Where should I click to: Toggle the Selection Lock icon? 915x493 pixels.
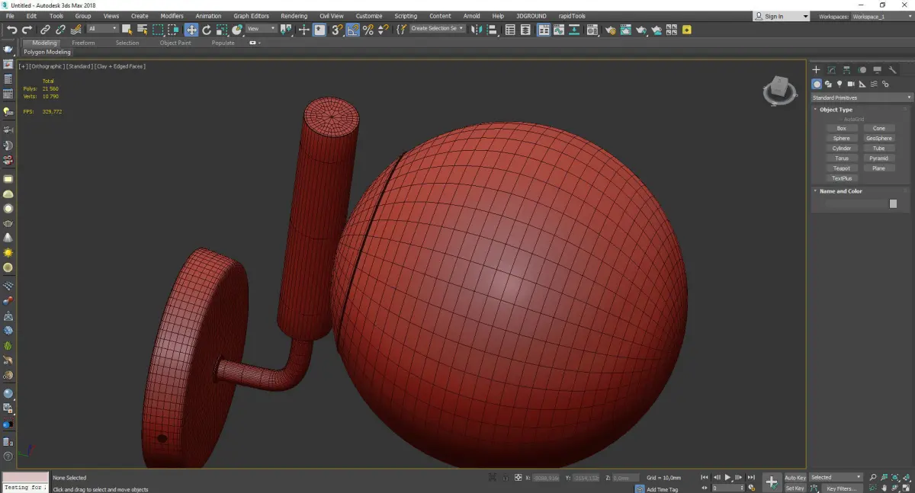(504, 478)
